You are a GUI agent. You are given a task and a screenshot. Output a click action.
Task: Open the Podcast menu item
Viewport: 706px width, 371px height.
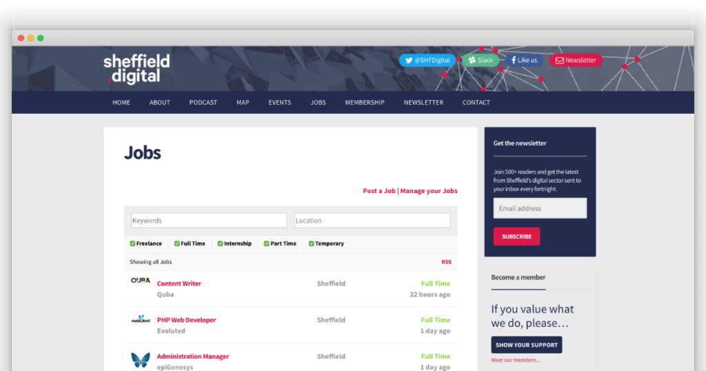203,103
